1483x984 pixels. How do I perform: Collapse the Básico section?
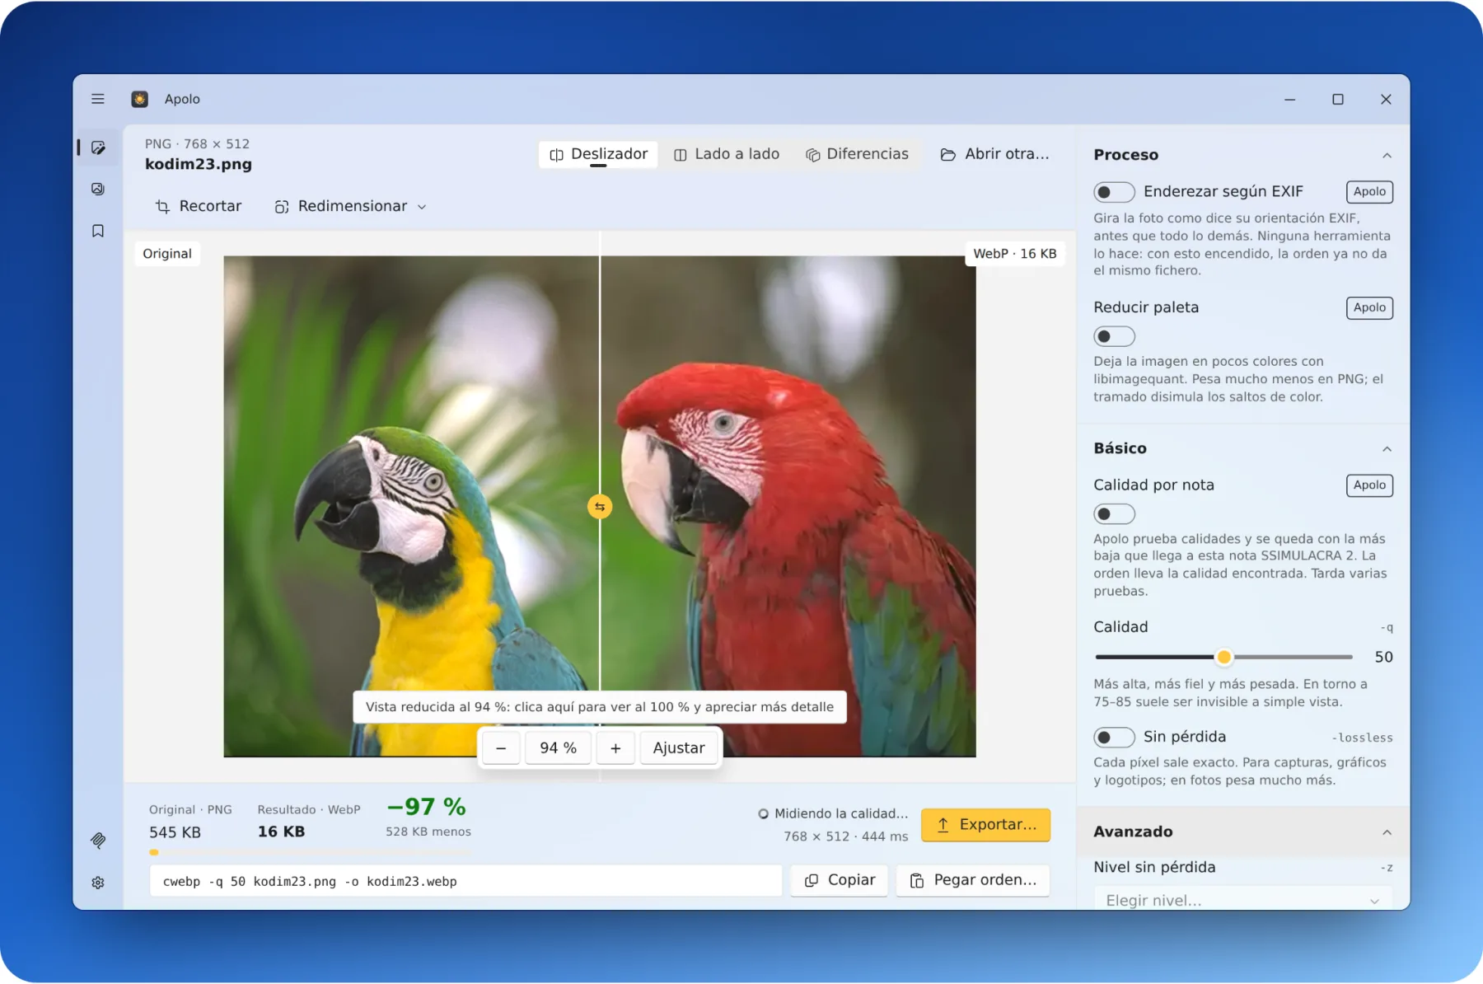(1387, 449)
